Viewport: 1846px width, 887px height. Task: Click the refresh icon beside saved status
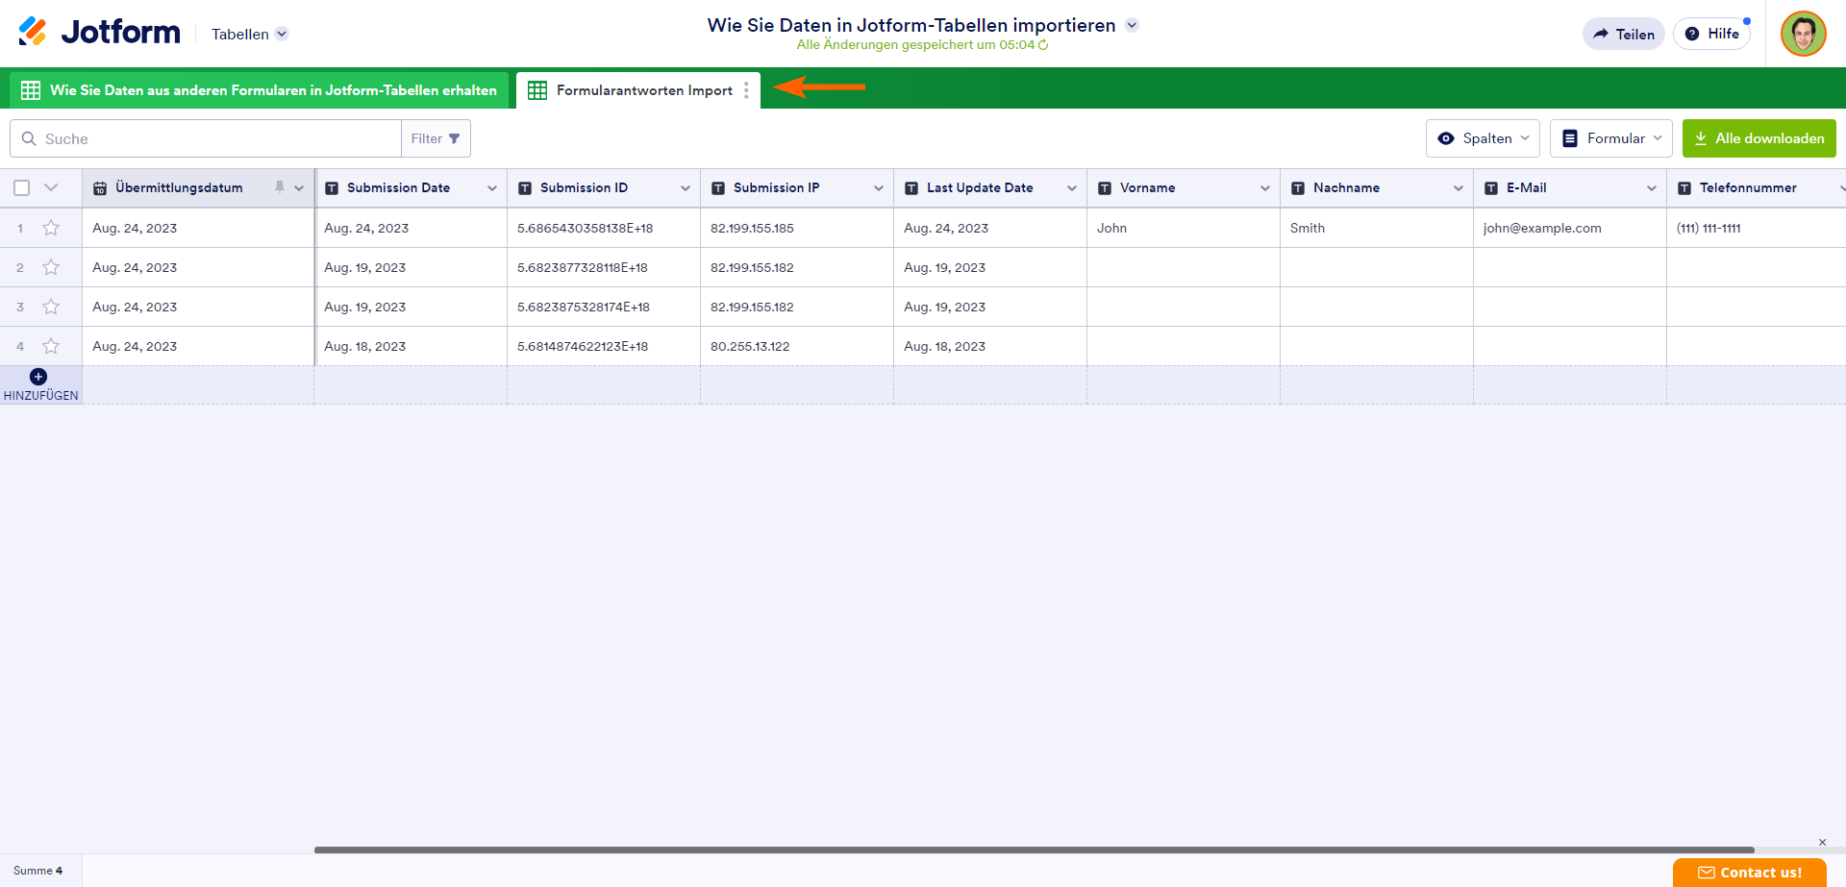pos(1043,45)
